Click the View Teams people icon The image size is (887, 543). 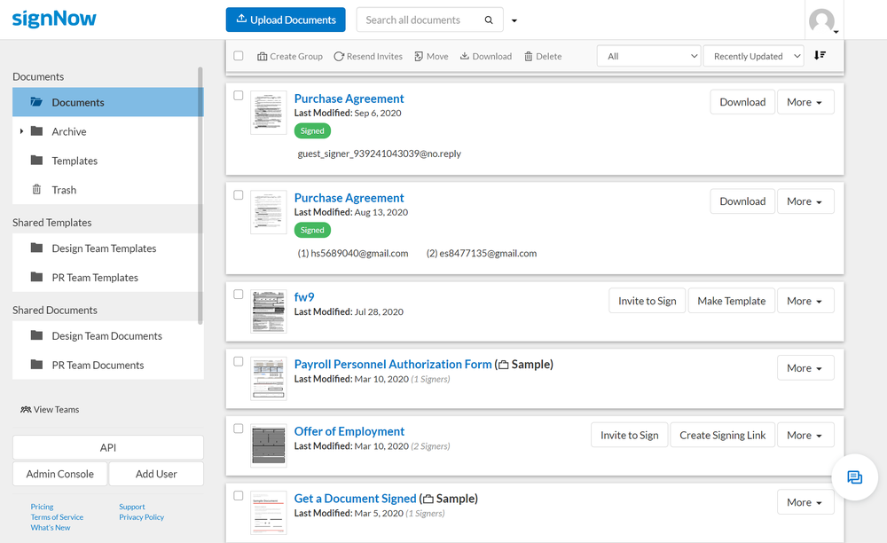26,410
